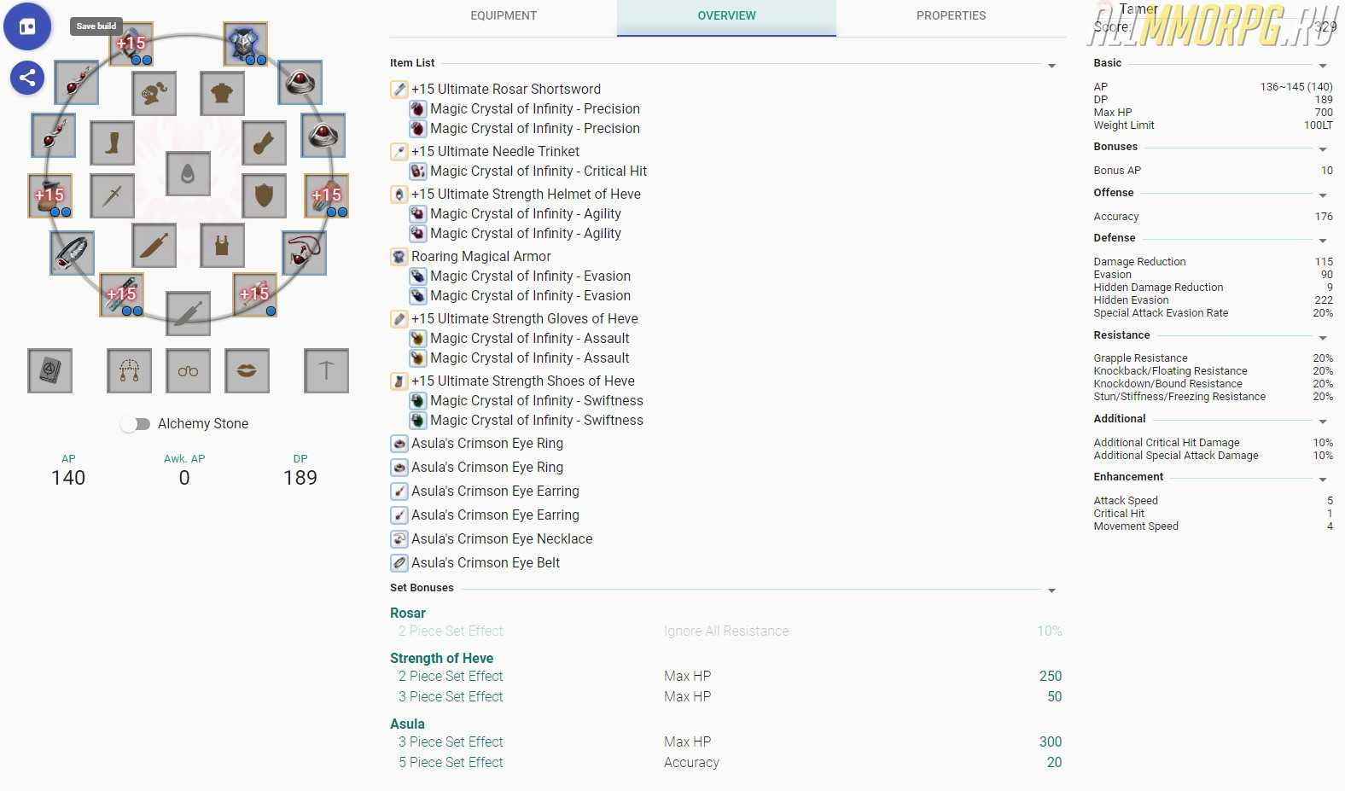Open the droplet alchemy stone slot
1345x791 pixels.
pyautogui.click(x=188, y=173)
